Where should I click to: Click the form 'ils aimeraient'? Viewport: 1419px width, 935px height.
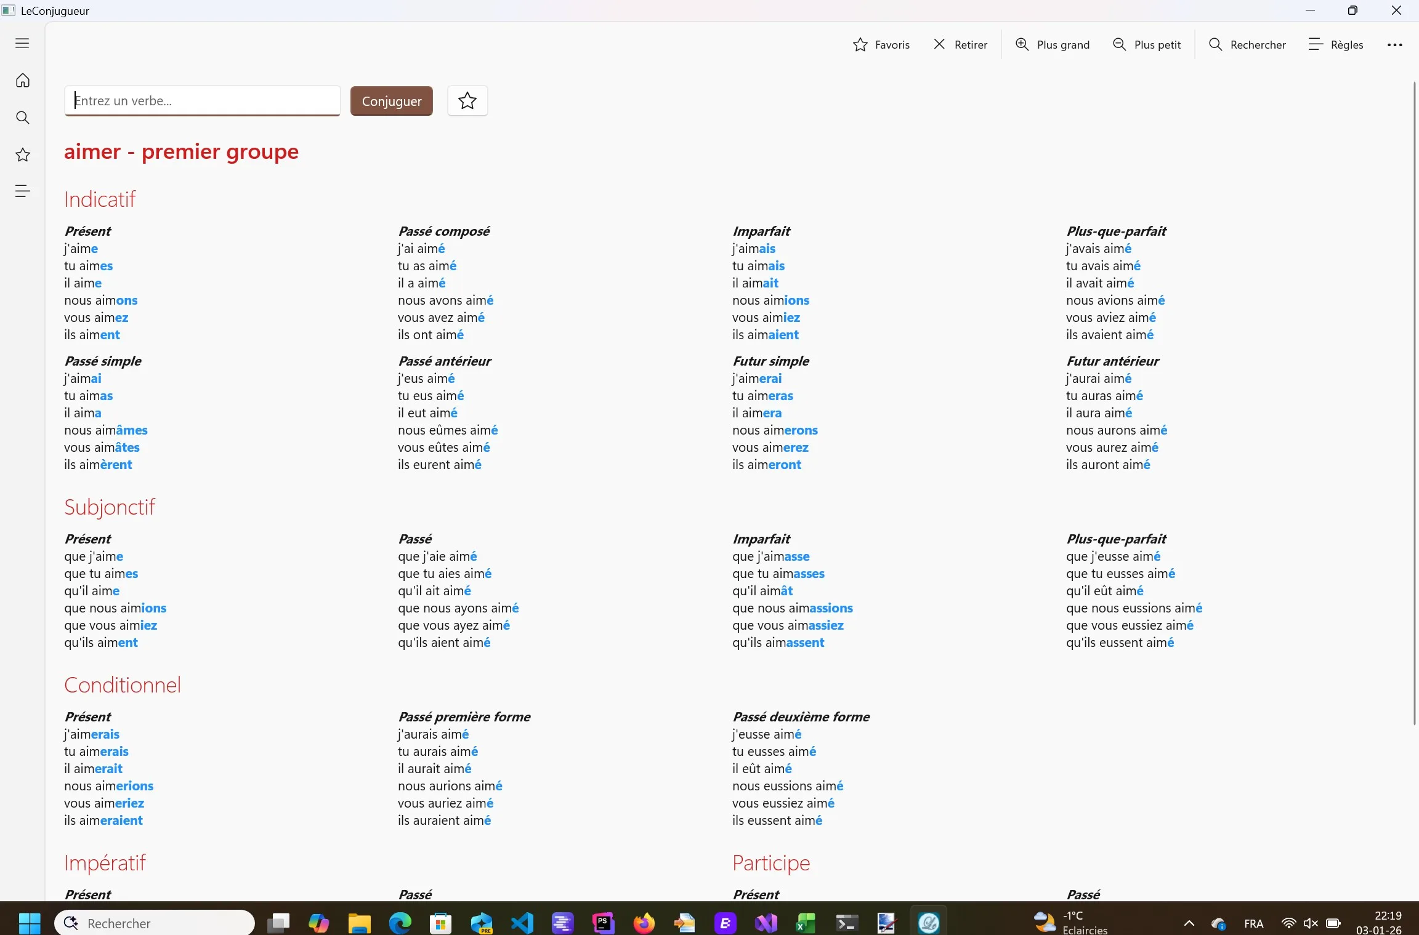click(103, 821)
